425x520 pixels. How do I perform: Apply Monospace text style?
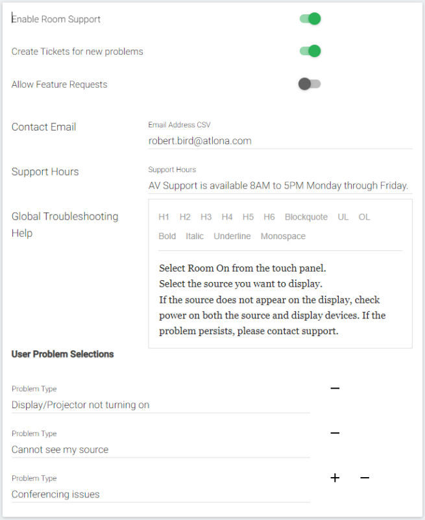(283, 236)
